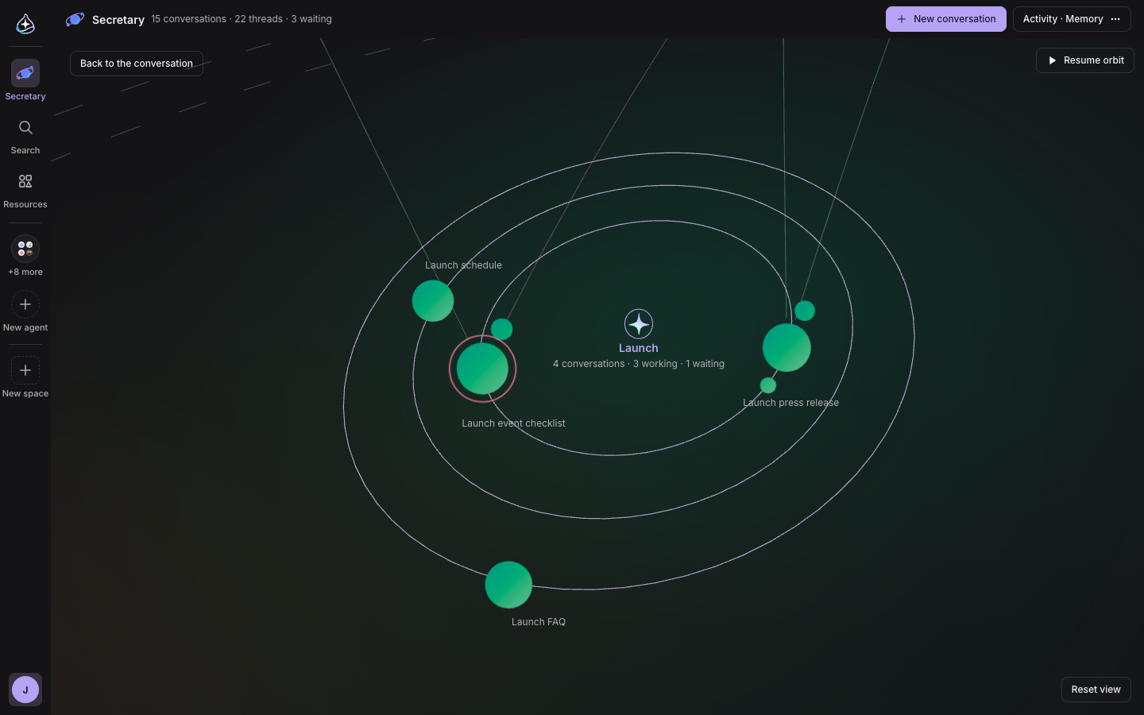Create a New agent

[x=25, y=311]
